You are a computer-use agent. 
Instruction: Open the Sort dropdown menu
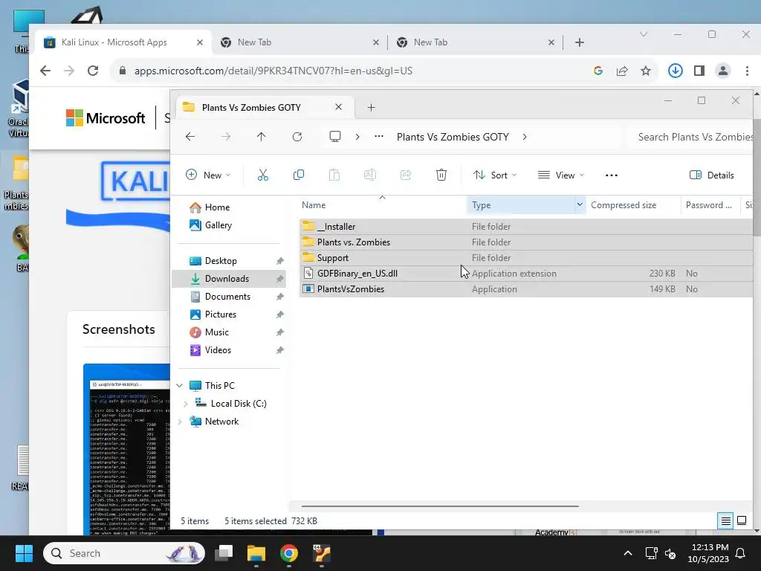click(x=495, y=175)
